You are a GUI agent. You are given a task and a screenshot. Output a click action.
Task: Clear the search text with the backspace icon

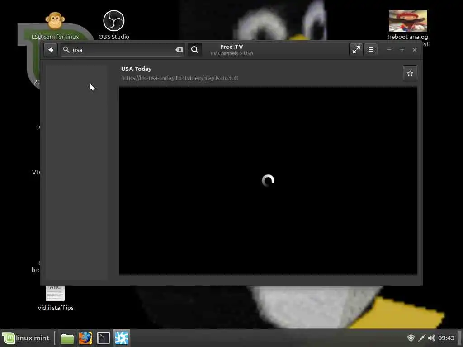179,50
